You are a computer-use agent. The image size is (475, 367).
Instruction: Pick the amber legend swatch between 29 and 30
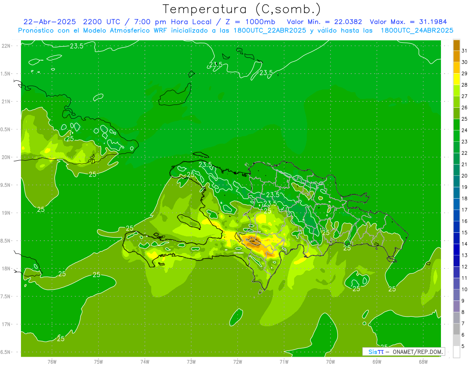pyautogui.click(x=456, y=68)
